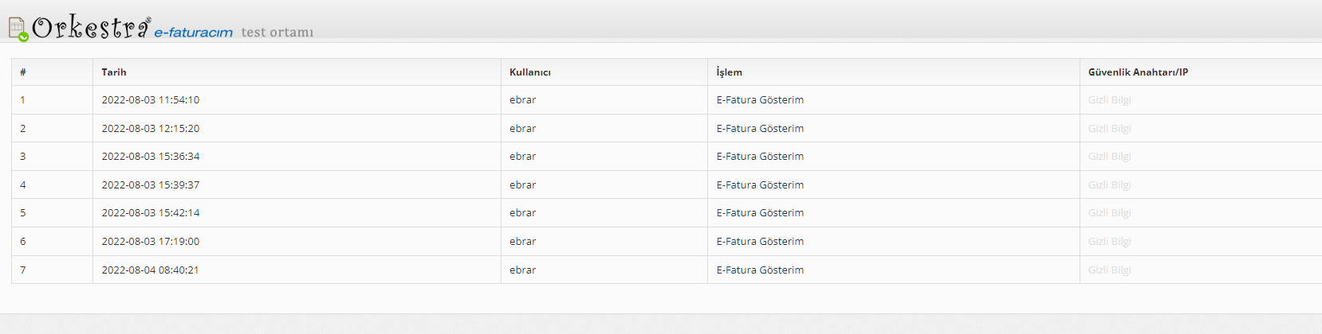Click the e-faturacım brand label
The width and height of the screenshot is (1322, 334).
193,33
